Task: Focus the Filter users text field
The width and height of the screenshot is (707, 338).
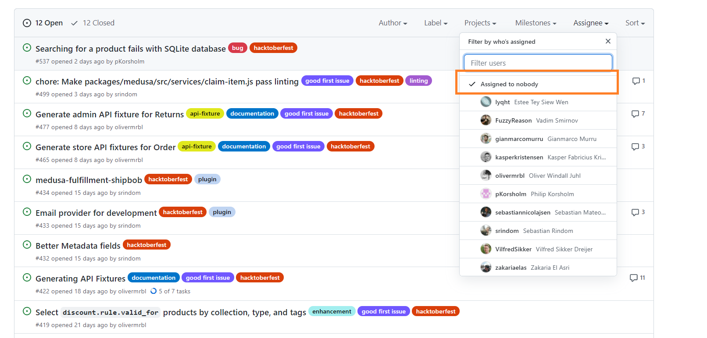Action: (538, 63)
